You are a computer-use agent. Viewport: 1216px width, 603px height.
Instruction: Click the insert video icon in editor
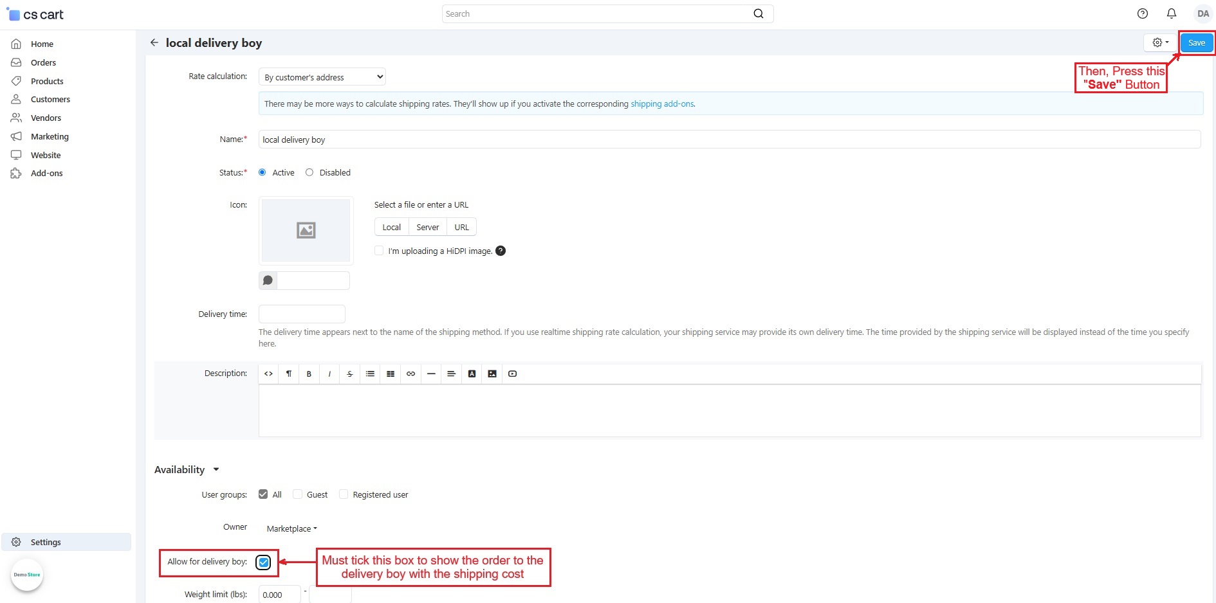[512, 373]
